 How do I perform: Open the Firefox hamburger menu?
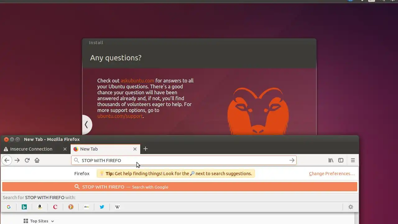pyautogui.click(x=353, y=160)
